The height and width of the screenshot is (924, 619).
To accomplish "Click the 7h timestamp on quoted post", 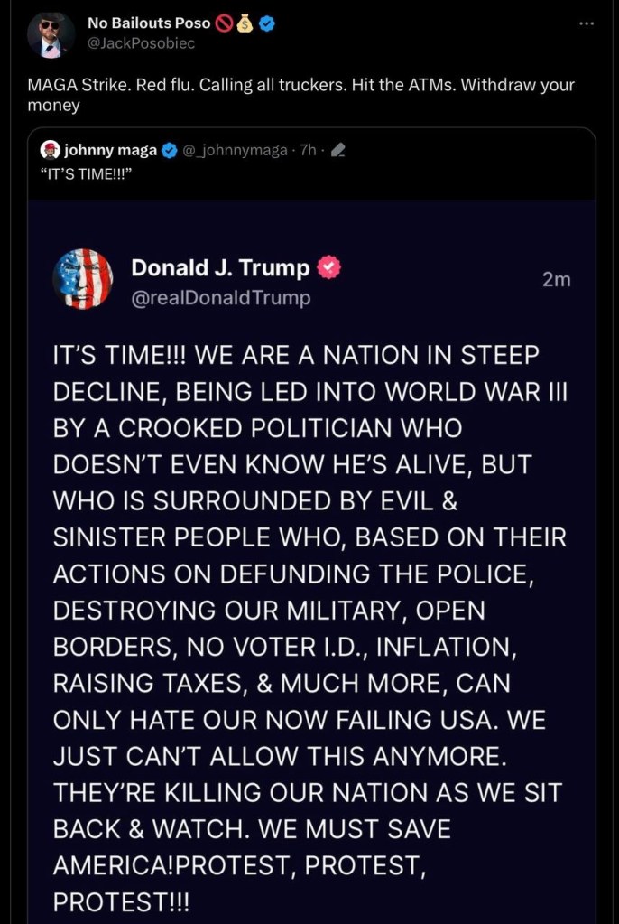I will tap(309, 151).
